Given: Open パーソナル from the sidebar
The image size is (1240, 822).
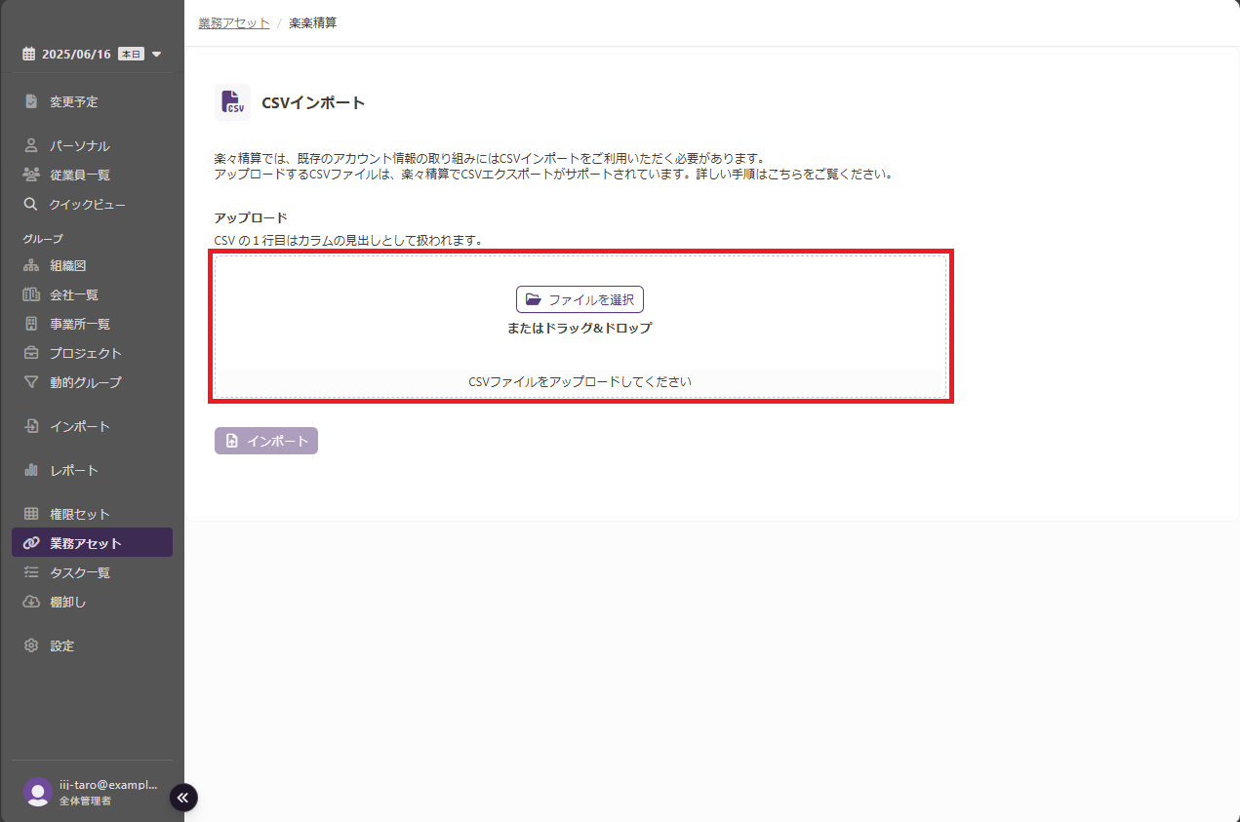Looking at the screenshot, I should 79,145.
